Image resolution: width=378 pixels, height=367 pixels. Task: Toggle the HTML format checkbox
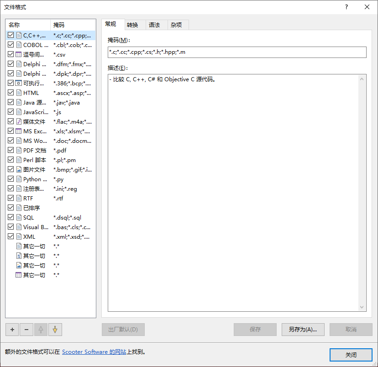10,93
